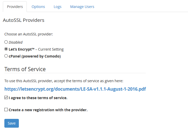Click the 'Create a new registration' label text

pos(48,110)
